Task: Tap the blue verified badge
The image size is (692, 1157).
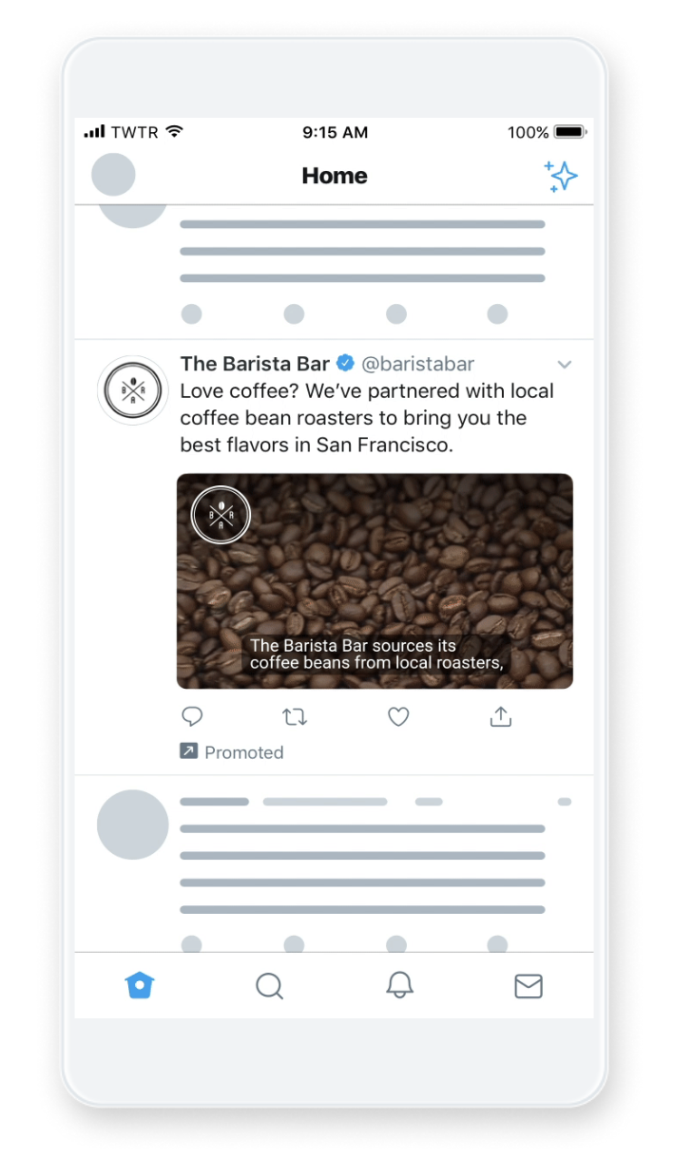Action: click(346, 364)
